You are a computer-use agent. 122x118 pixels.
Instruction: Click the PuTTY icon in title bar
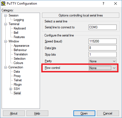point(3,4)
